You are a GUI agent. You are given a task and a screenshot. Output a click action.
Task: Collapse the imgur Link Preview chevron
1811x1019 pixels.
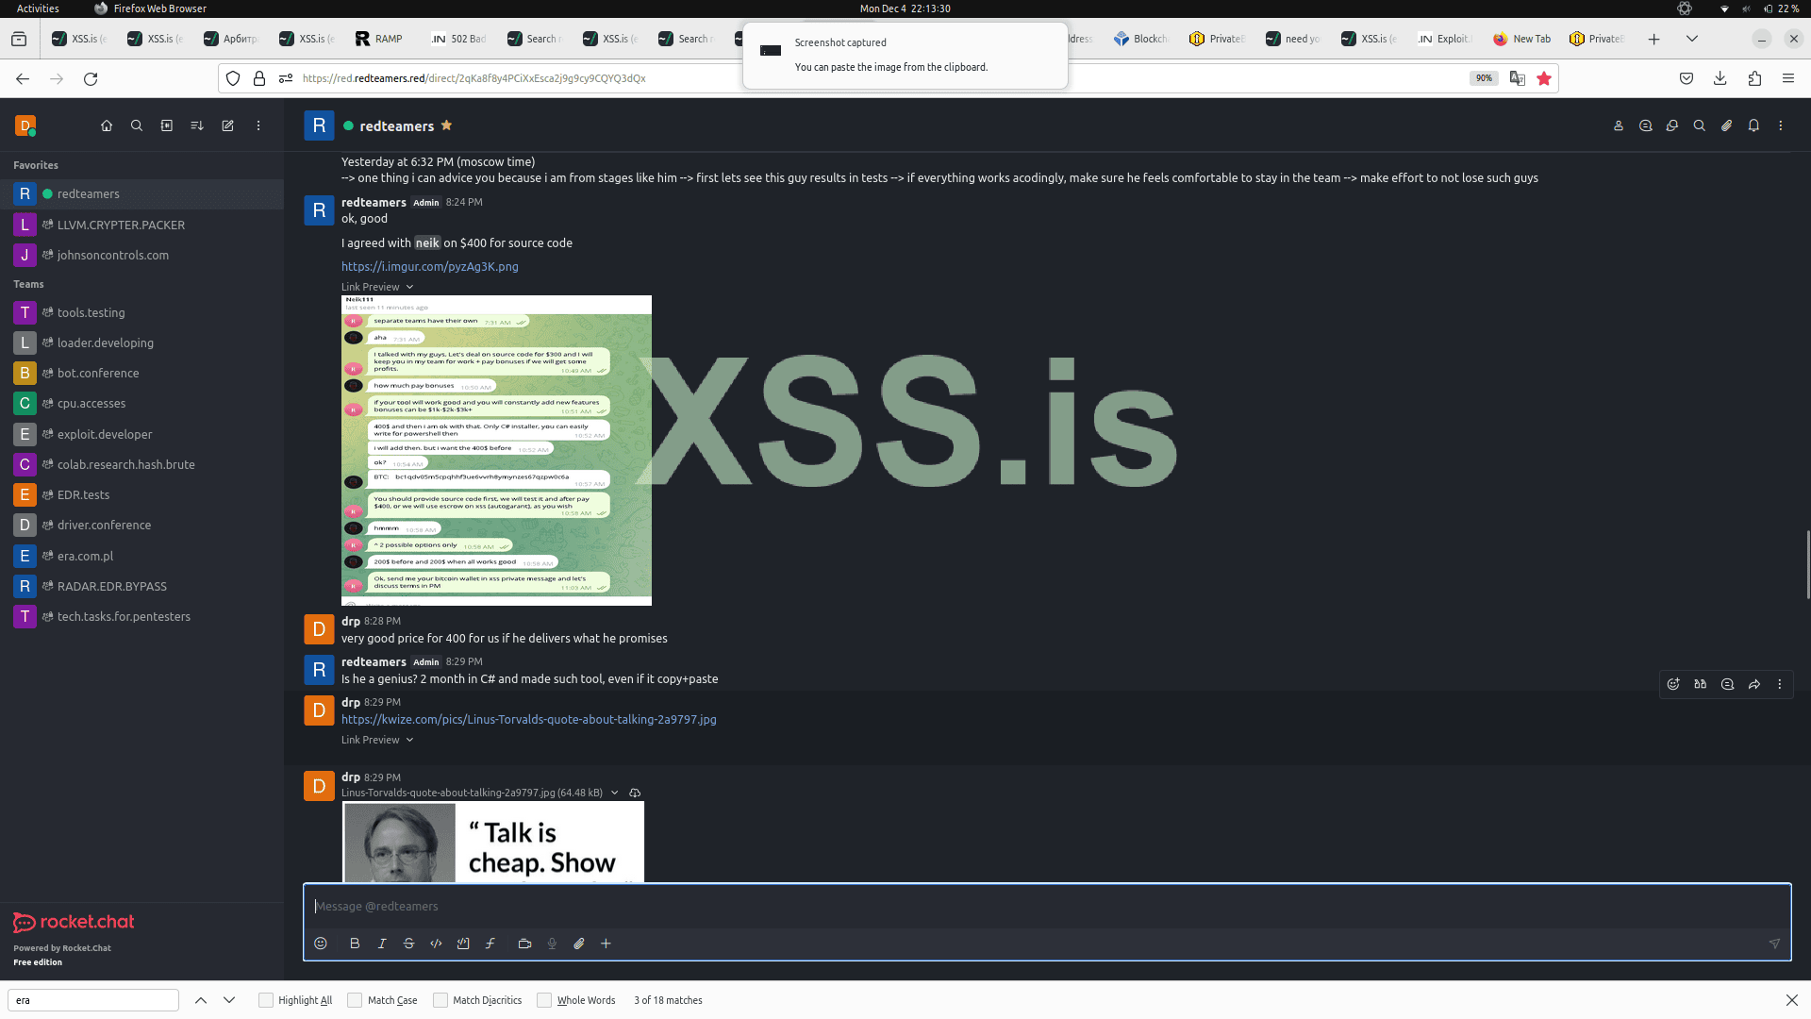pos(409,287)
